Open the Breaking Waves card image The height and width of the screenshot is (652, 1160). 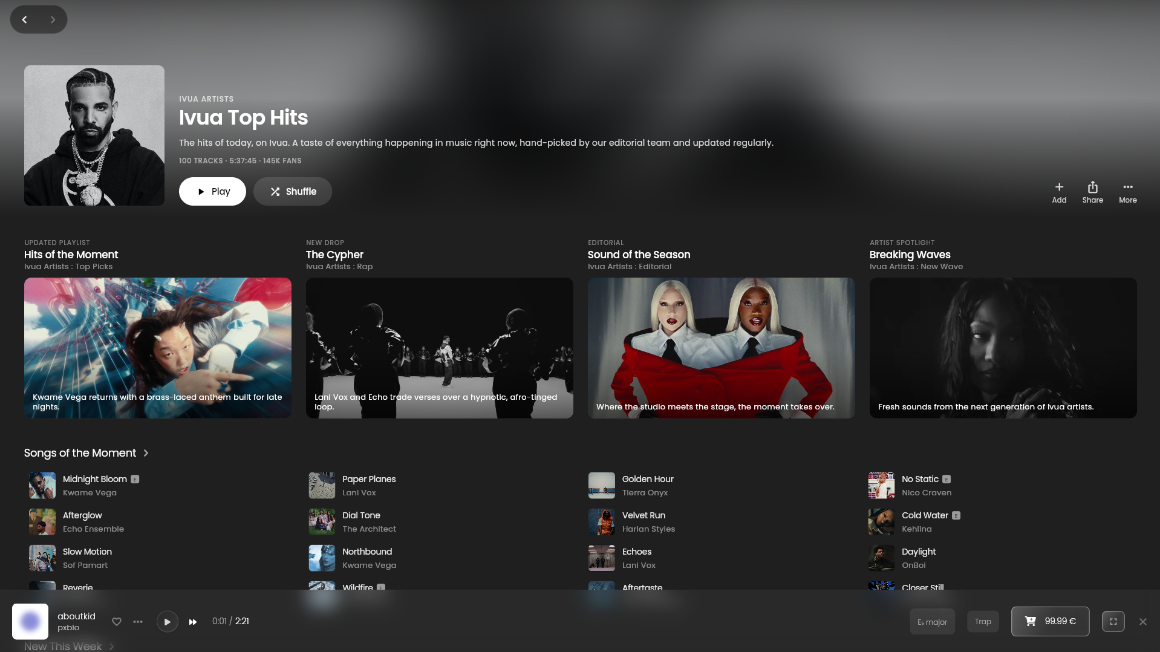pyautogui.click(x=1003, y=348)
